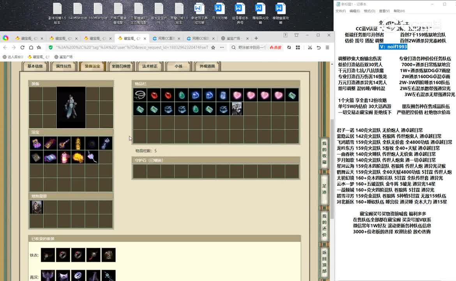The height and width of the screenshot is (281, 456).
Task: Close the active 藏宝阁 browser tab
Action: pos(145,38)
